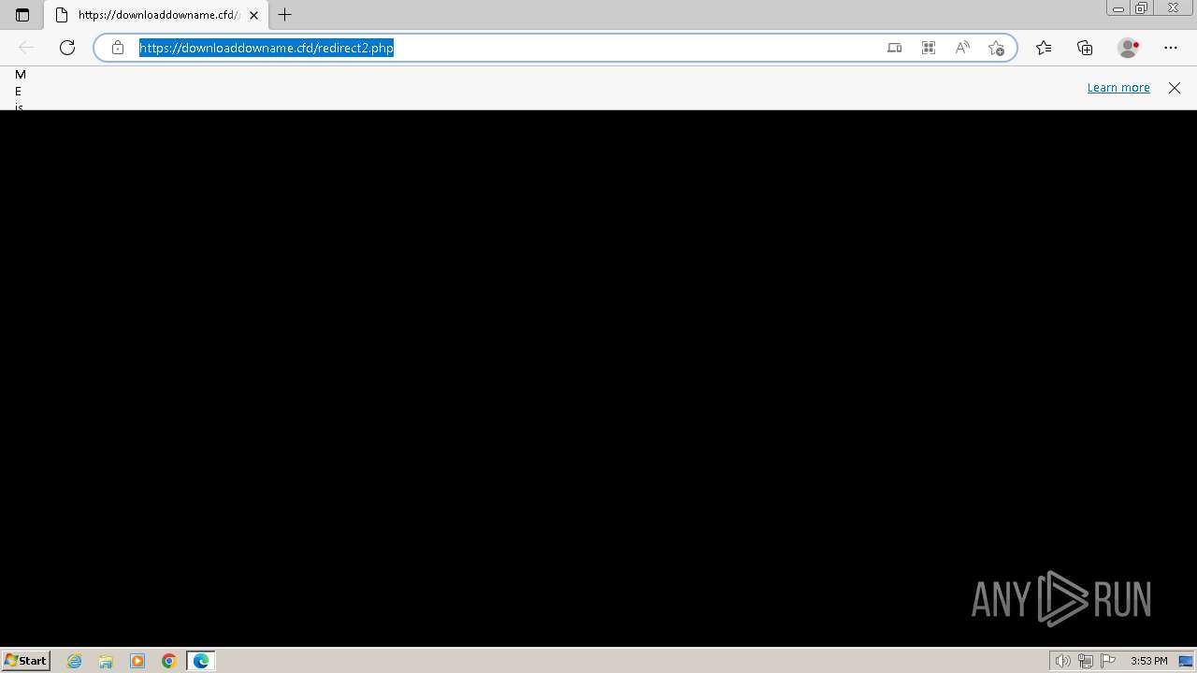Close the downloaddowname.cfd tab
The image size is (1197, 673).
click(x=253, y=15)
